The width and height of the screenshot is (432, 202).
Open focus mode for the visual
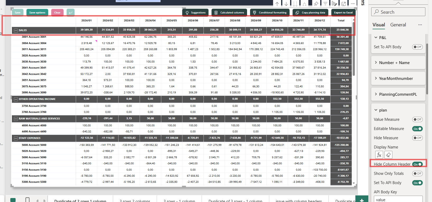[x=343, y=4]
